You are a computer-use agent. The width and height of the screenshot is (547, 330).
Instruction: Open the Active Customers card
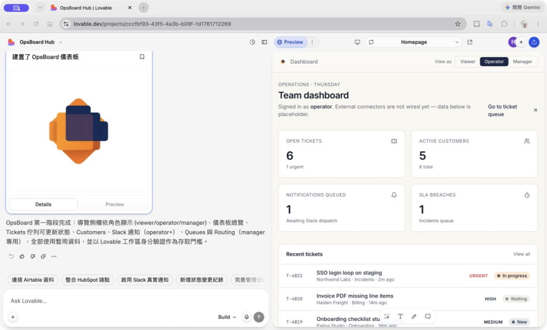point(474,154)
